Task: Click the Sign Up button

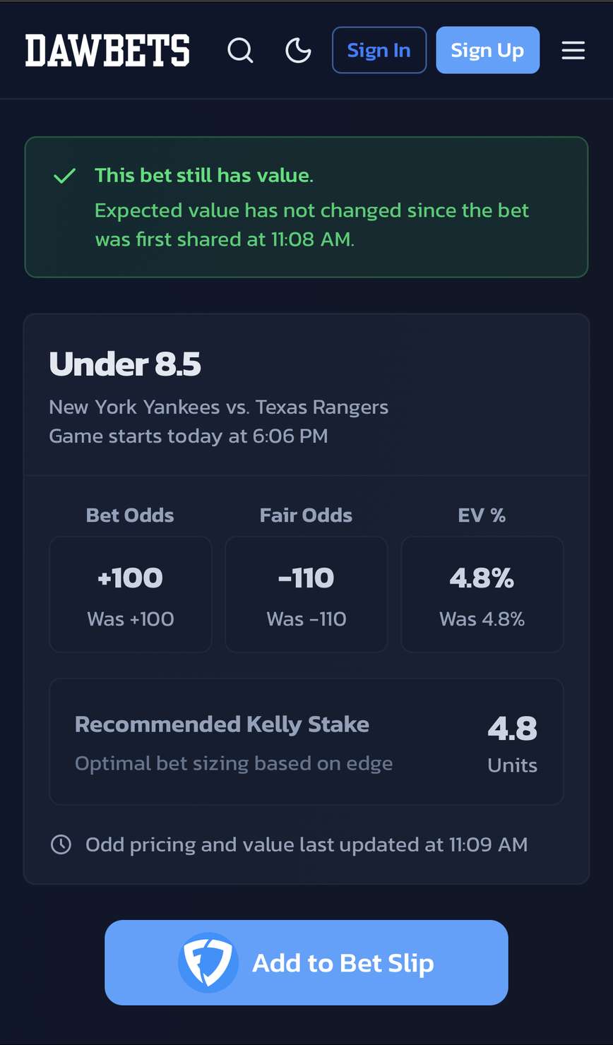Action: [487, 50]
